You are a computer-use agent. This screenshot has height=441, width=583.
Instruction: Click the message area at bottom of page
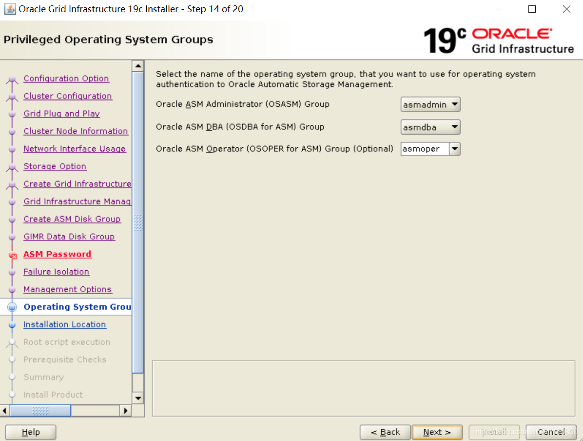tap(364, 388)
